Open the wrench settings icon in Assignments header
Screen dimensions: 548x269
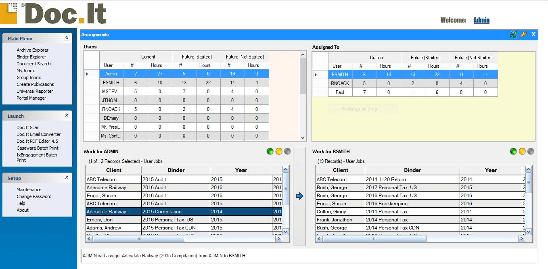[523, 35]
